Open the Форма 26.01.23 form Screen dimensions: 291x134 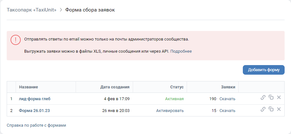[x=34, y=111]
